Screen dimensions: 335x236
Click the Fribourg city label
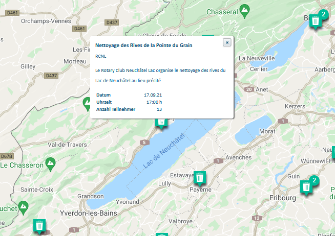coord(283,198)
